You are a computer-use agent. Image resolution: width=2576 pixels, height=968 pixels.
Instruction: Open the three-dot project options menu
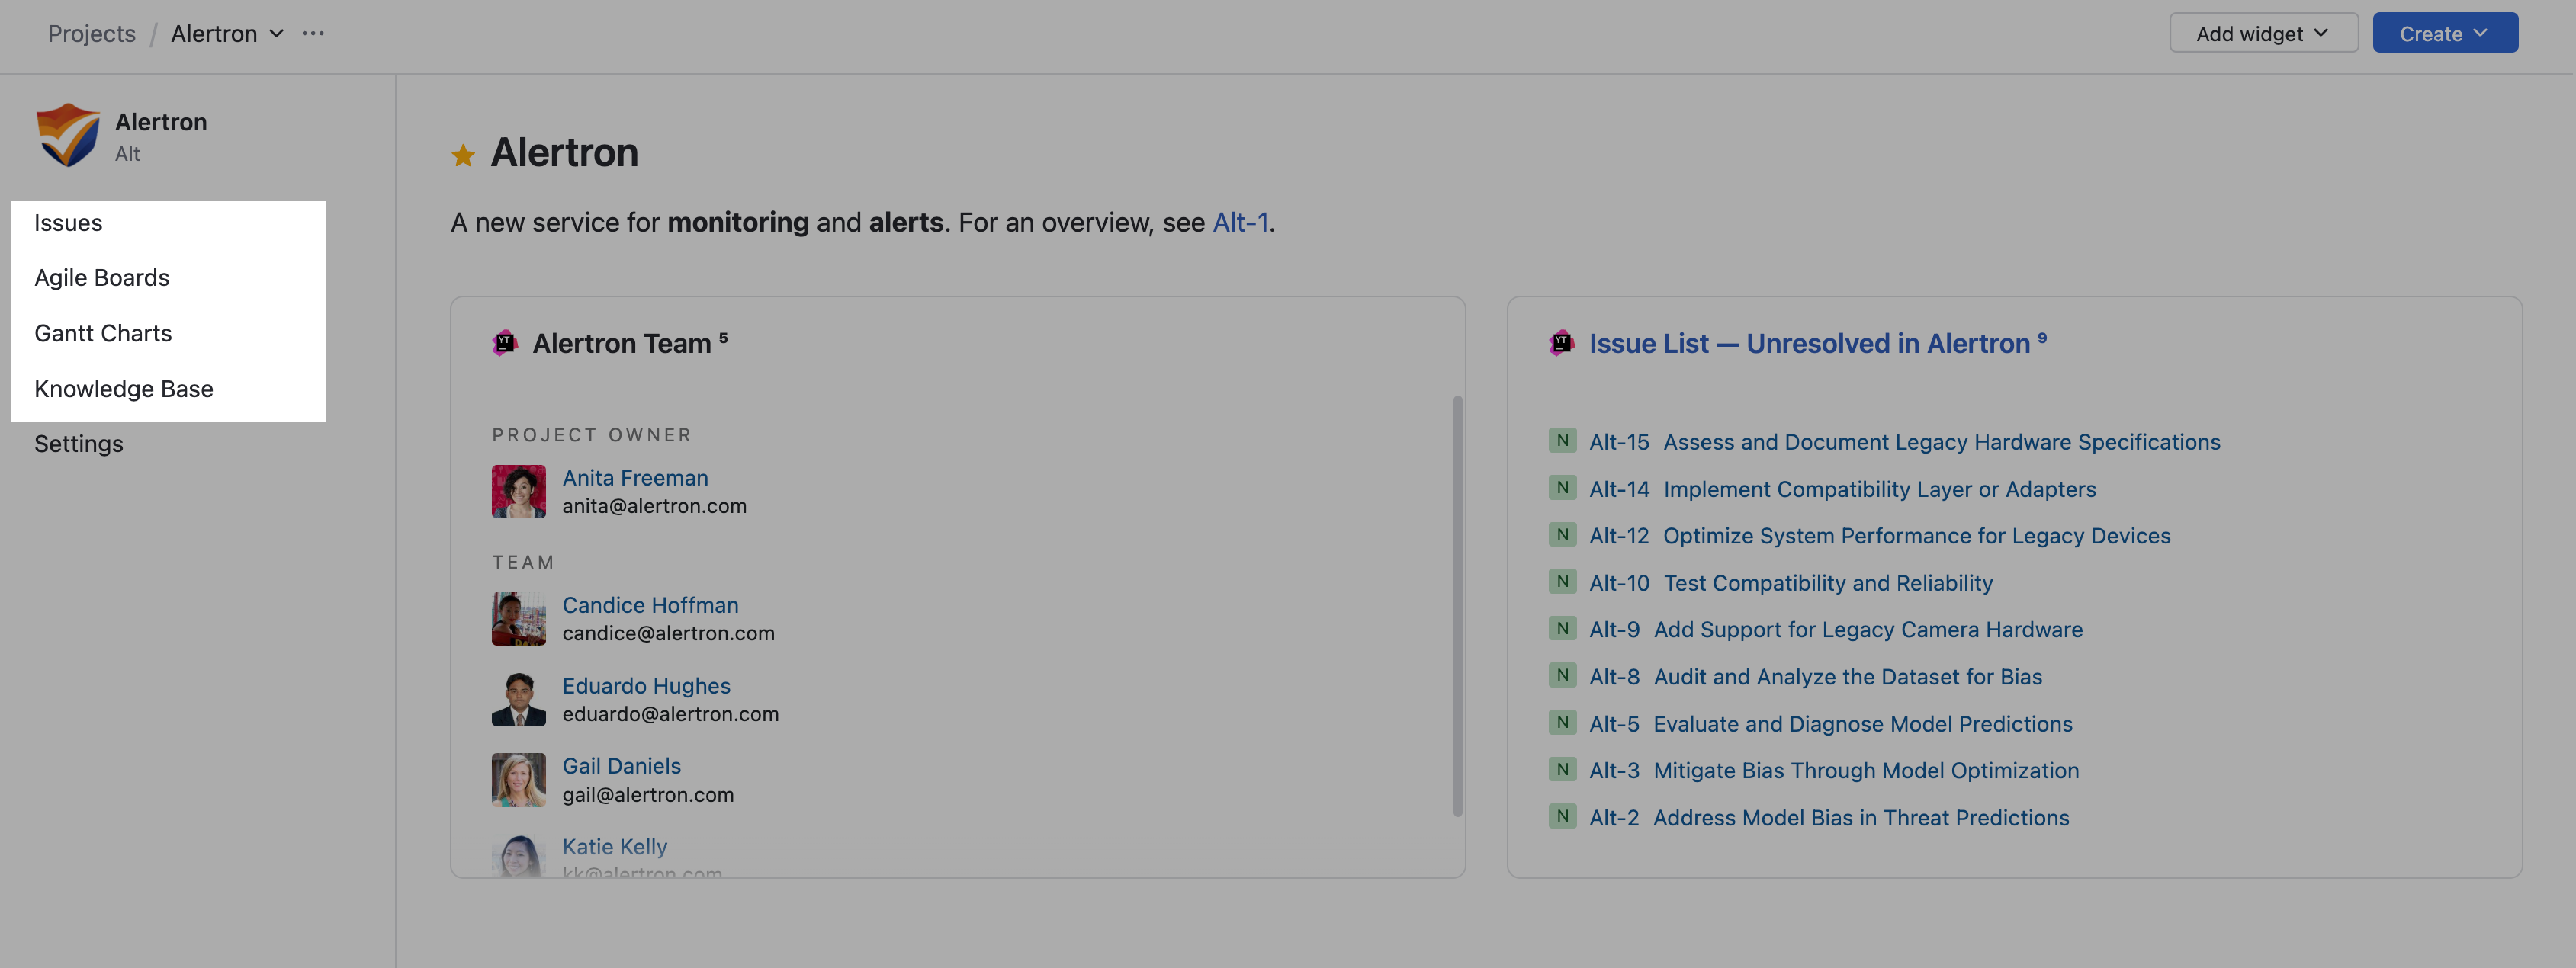click(x=313, y=33)
